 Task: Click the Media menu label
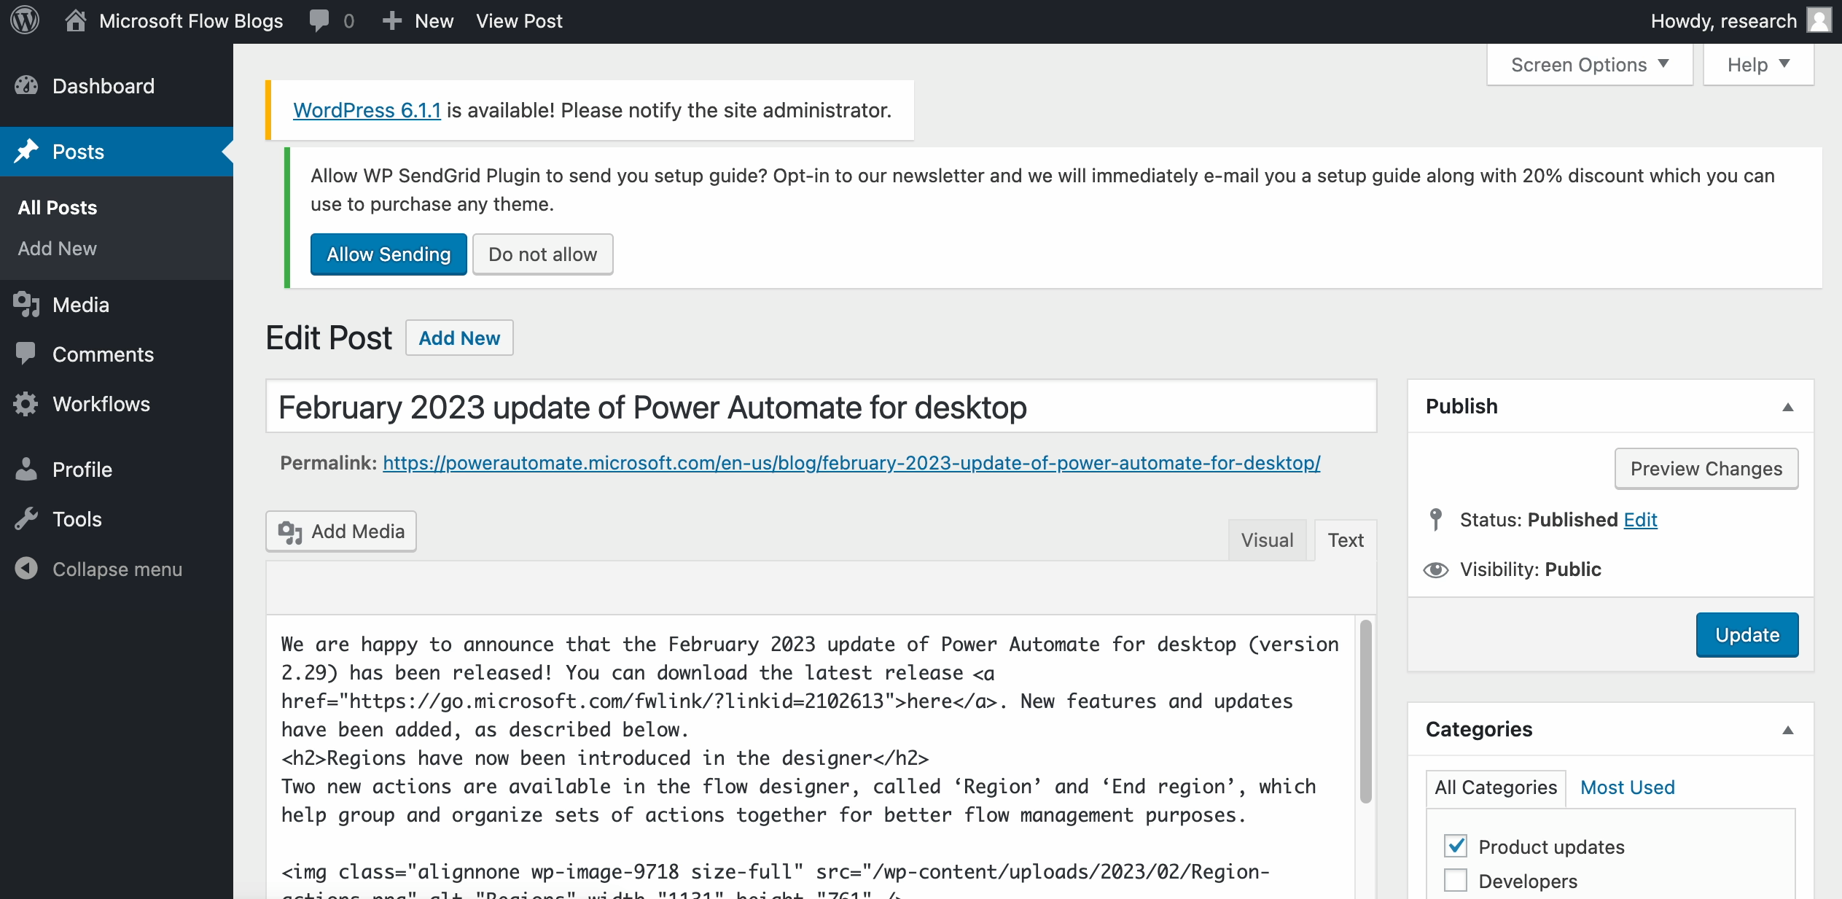(x=81, y=305)
